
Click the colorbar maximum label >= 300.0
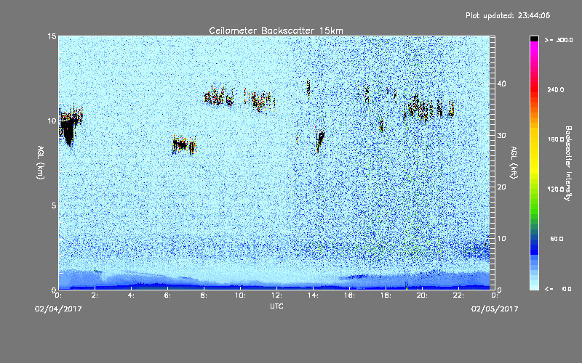pyautogui.click(x=558, y=40)
